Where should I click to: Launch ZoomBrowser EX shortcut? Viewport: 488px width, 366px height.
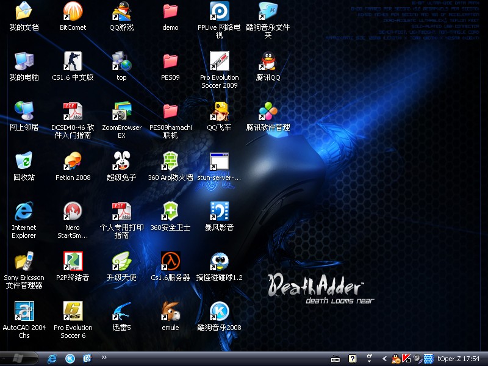pos(121,111)
